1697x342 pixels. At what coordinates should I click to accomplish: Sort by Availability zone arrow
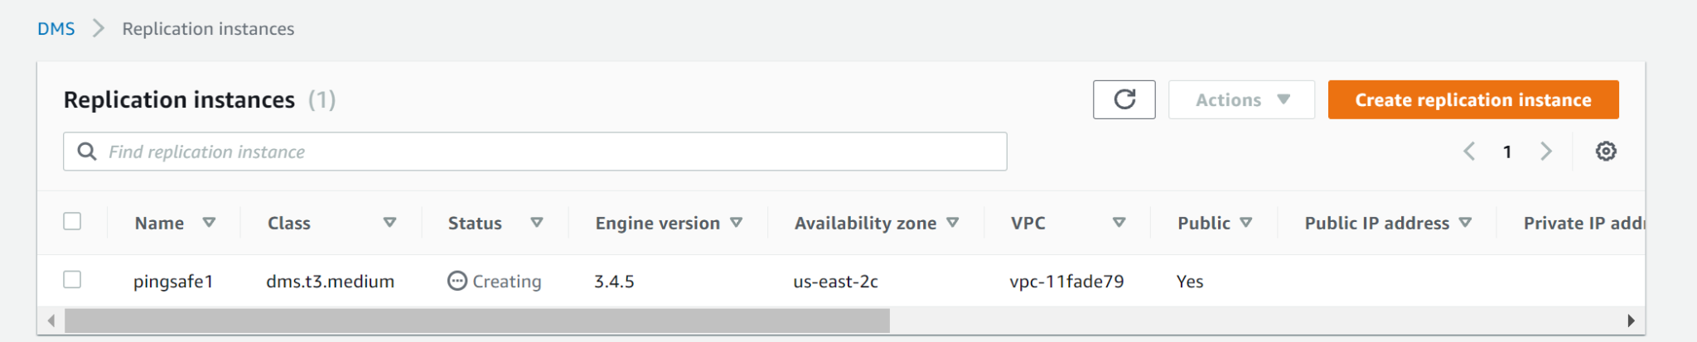pos(953,223)
